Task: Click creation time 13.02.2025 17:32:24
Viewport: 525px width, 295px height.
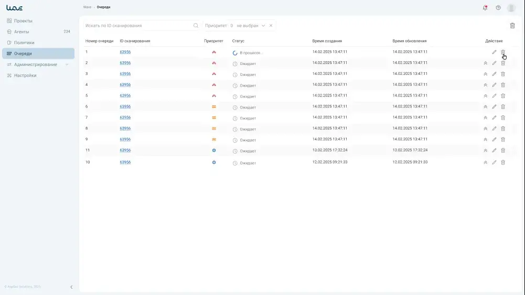Action: 330,150
